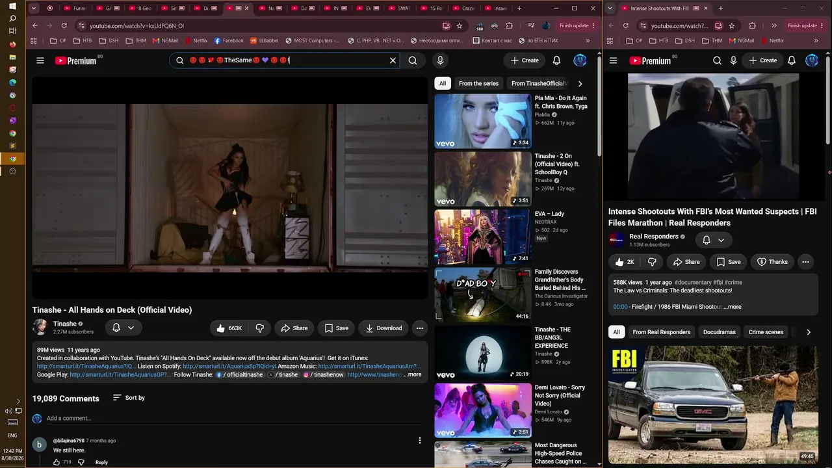
Task: Like the comment by @bilajina6798
Action: (57, 462)
